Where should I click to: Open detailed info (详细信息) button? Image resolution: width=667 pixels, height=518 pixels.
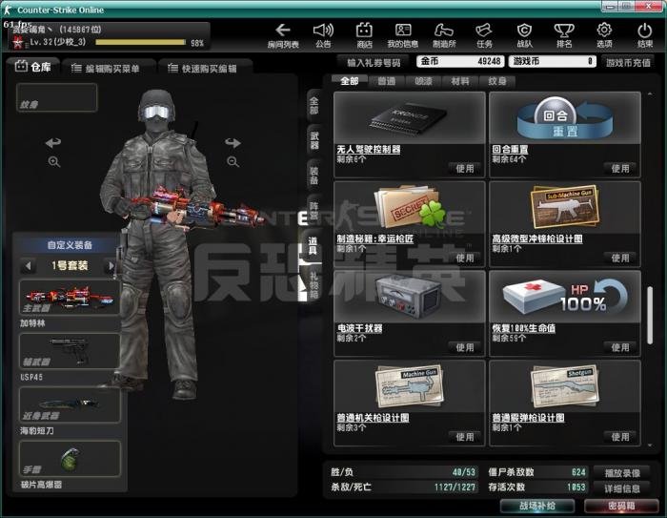622,488
